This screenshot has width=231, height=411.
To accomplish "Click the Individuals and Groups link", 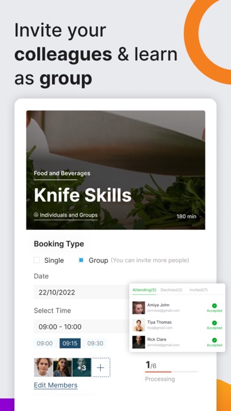I will [x=69, y=215].
